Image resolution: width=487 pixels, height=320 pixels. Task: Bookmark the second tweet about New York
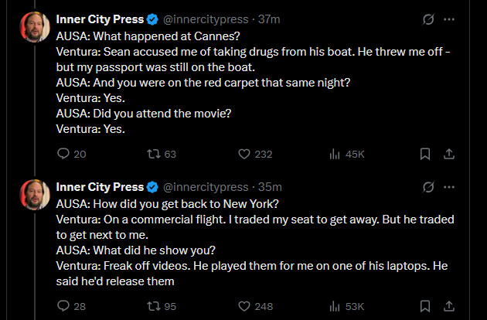click(x=424, y=306)
